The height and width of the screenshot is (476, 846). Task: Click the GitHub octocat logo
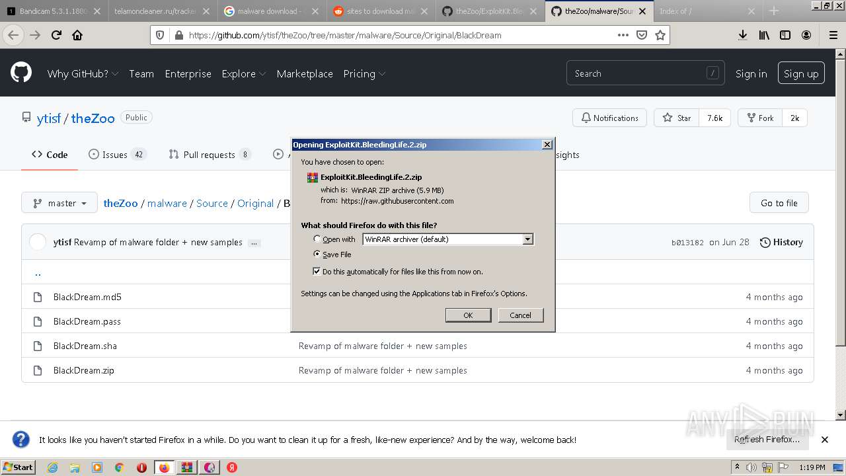pos(21,73)
